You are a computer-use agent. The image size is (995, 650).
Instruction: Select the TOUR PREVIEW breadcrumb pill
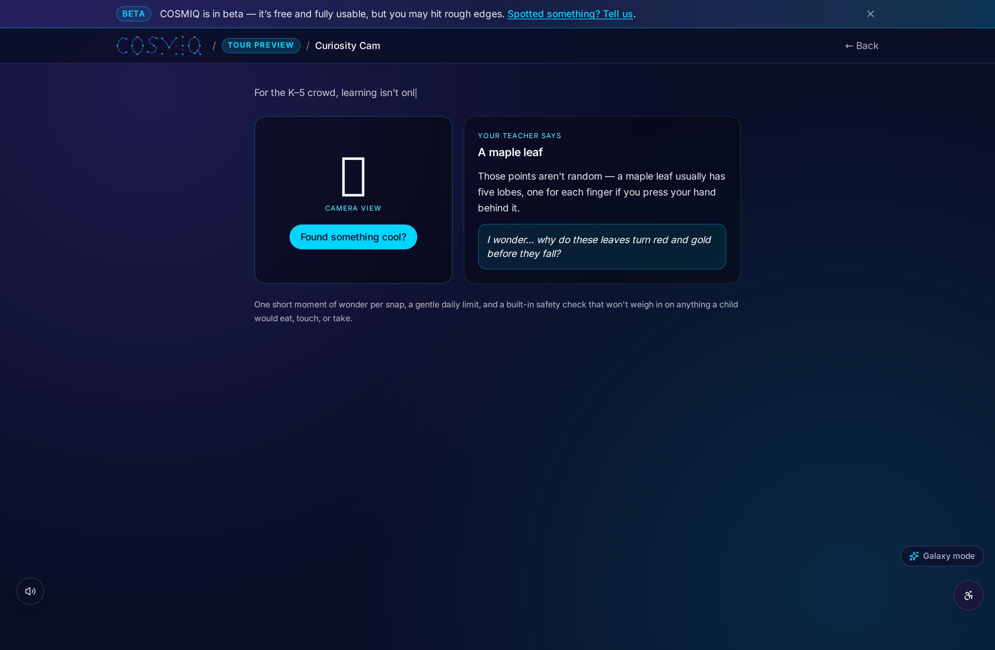click(261, 45)
